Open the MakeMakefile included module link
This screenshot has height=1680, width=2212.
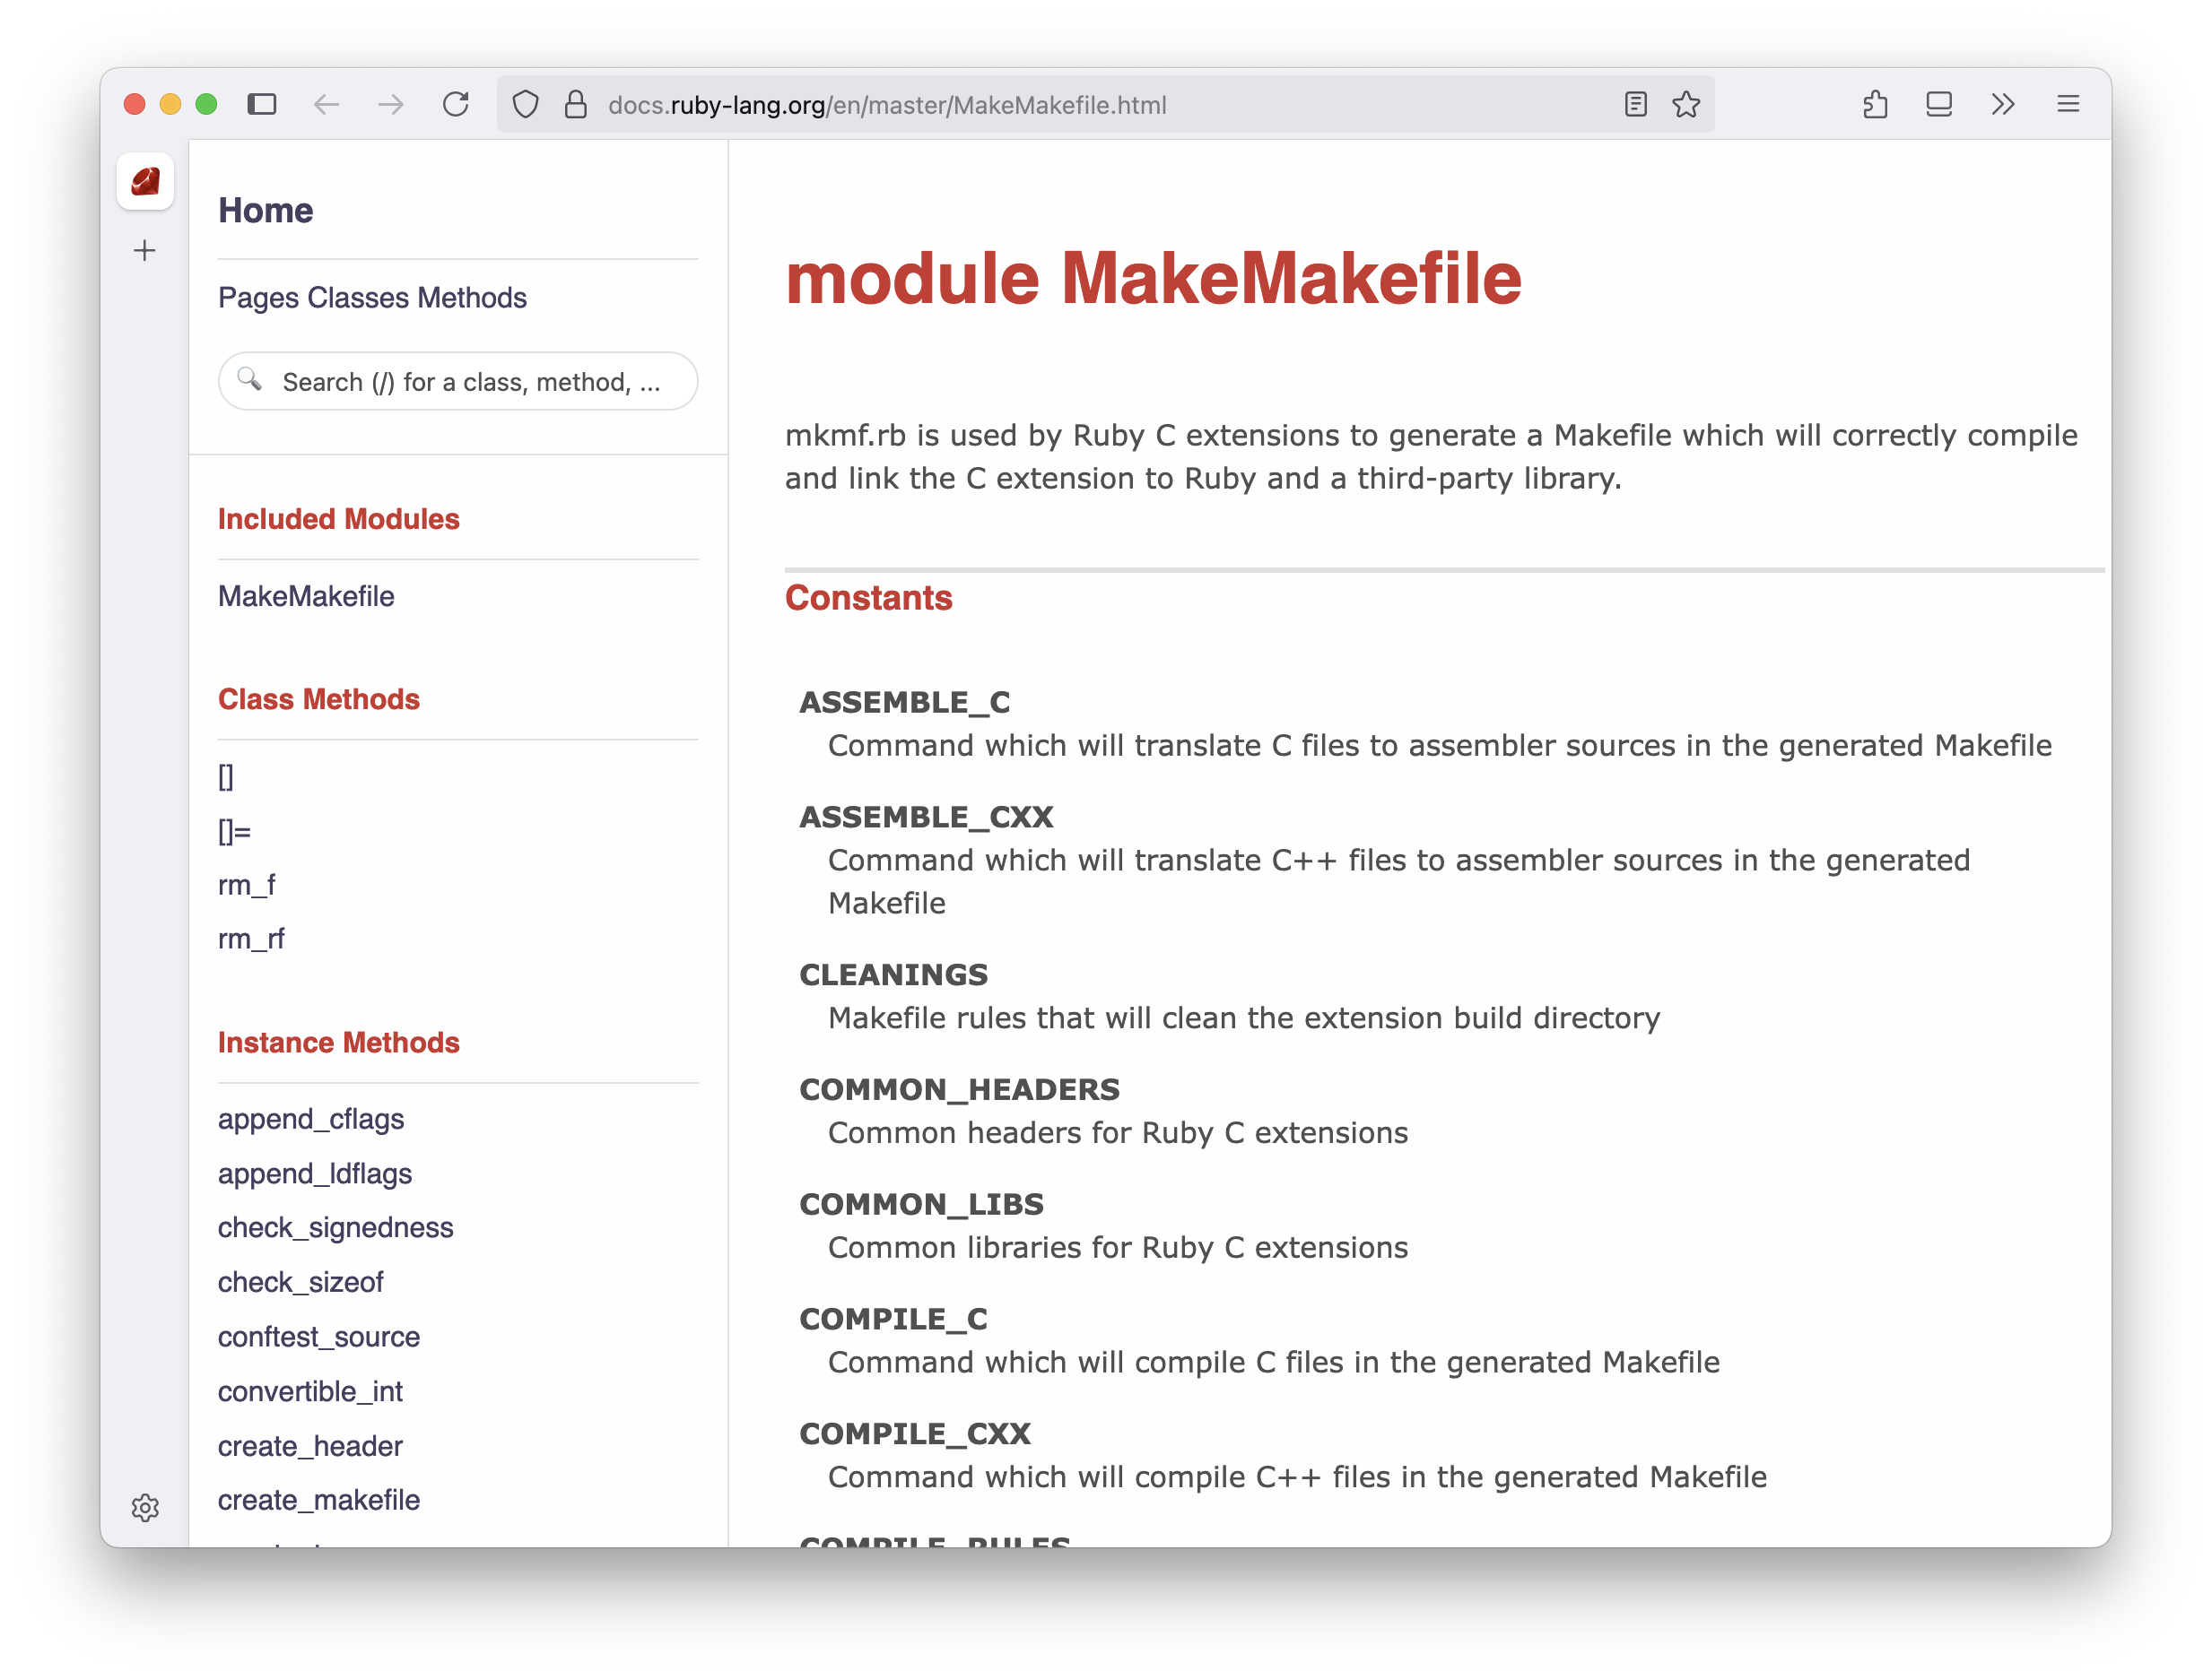coord(306,595)
